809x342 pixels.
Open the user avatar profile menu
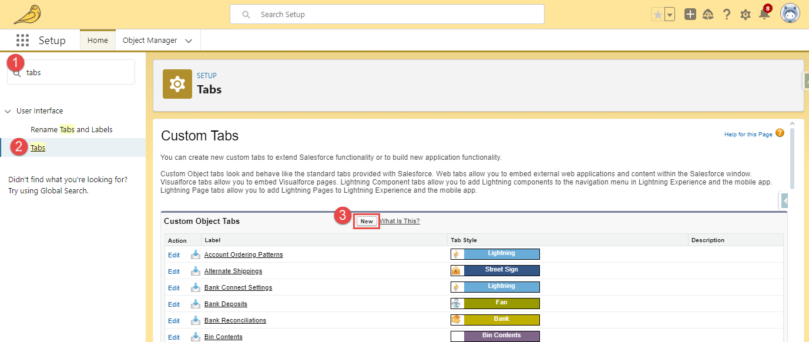click(x=790, y=14)
